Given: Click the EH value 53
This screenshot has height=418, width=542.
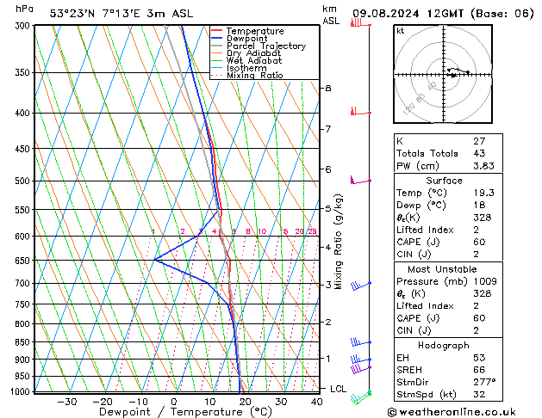Looking at the screenshot, I should [479, 358].
